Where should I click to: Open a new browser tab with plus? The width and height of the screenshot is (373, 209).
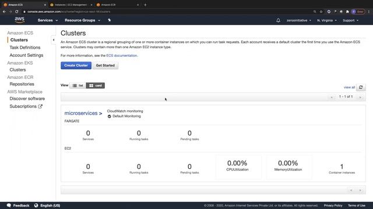click(145, 5)
